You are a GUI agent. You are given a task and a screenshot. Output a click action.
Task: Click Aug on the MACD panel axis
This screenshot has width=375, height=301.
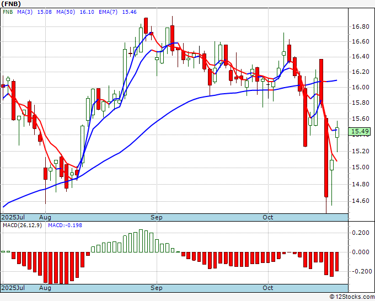click(45, 288)
